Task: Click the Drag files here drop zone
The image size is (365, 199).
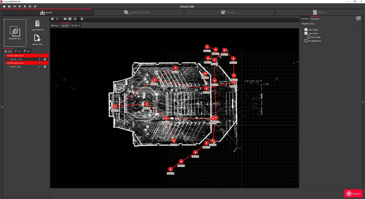Action: 15,33
